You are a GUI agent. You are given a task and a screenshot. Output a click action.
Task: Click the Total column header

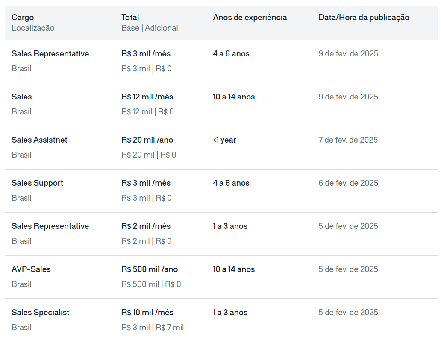[130, 18]
